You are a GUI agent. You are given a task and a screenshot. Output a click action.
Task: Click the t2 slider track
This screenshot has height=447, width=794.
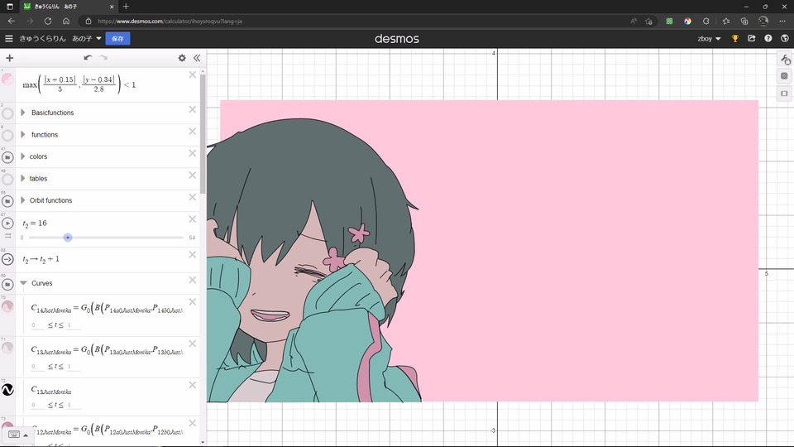[x=107, y=238]
